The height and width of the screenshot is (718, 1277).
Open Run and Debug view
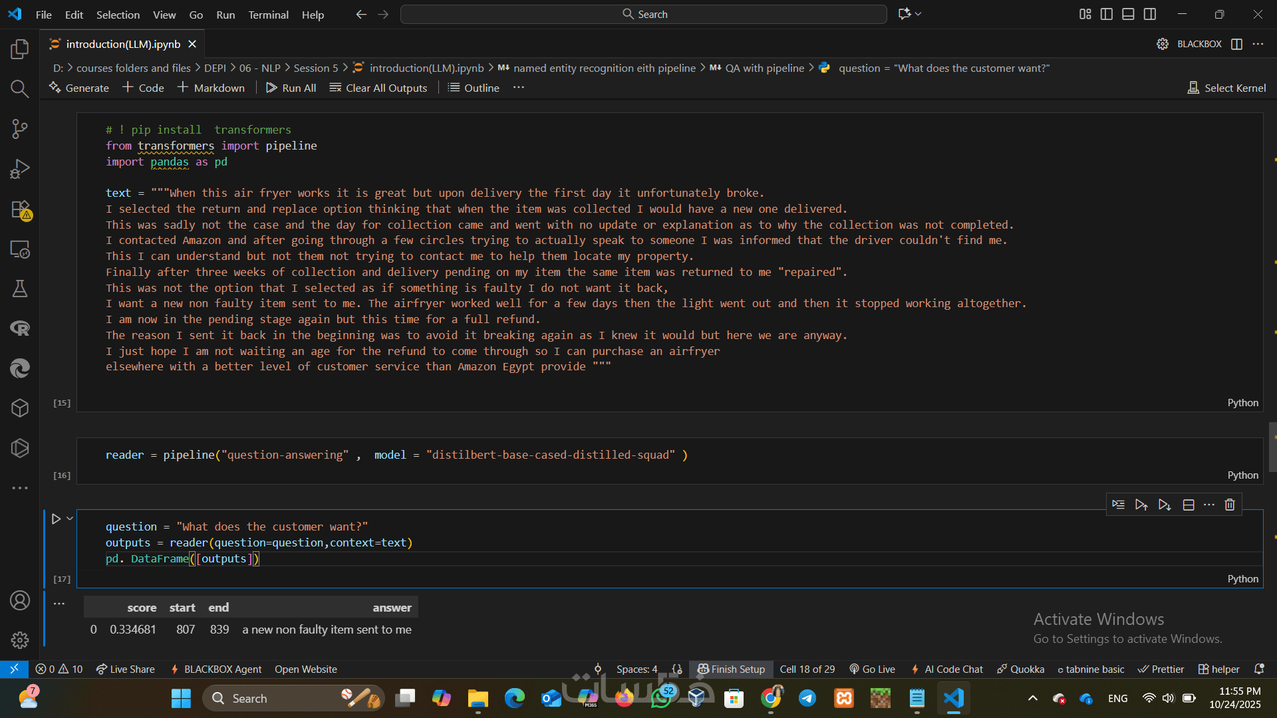(20, 169)
